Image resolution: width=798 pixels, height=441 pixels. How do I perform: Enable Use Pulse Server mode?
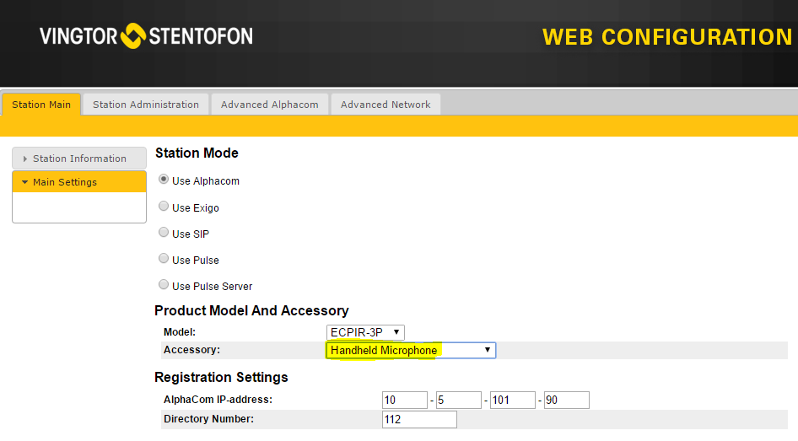[x=164, y=285]
